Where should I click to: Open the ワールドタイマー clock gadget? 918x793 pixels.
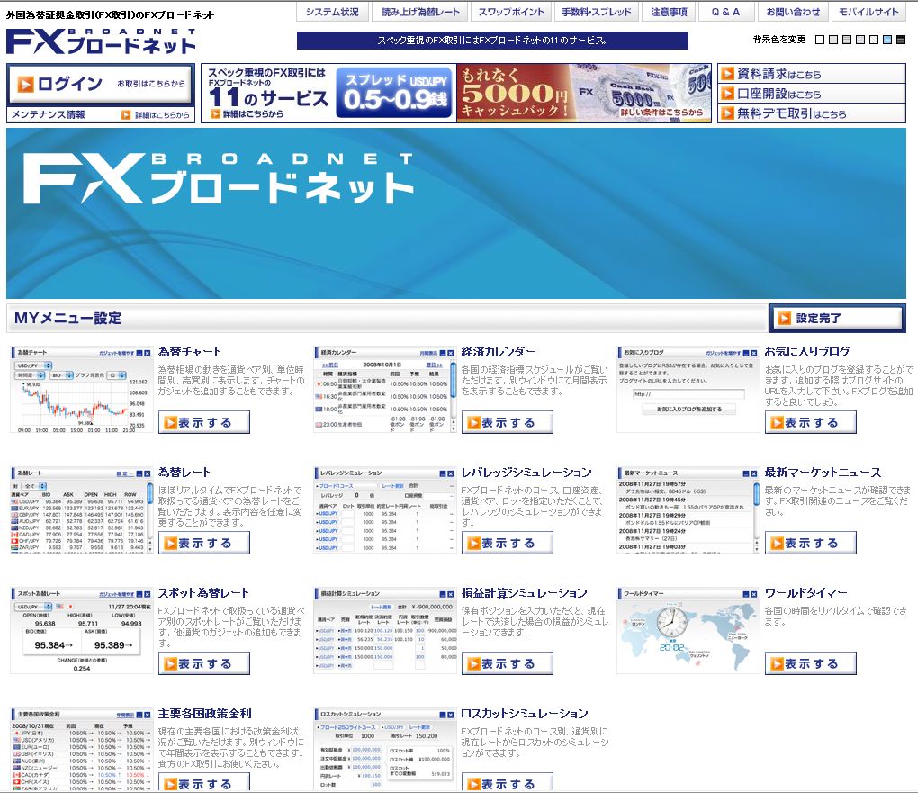click(809, 663)
